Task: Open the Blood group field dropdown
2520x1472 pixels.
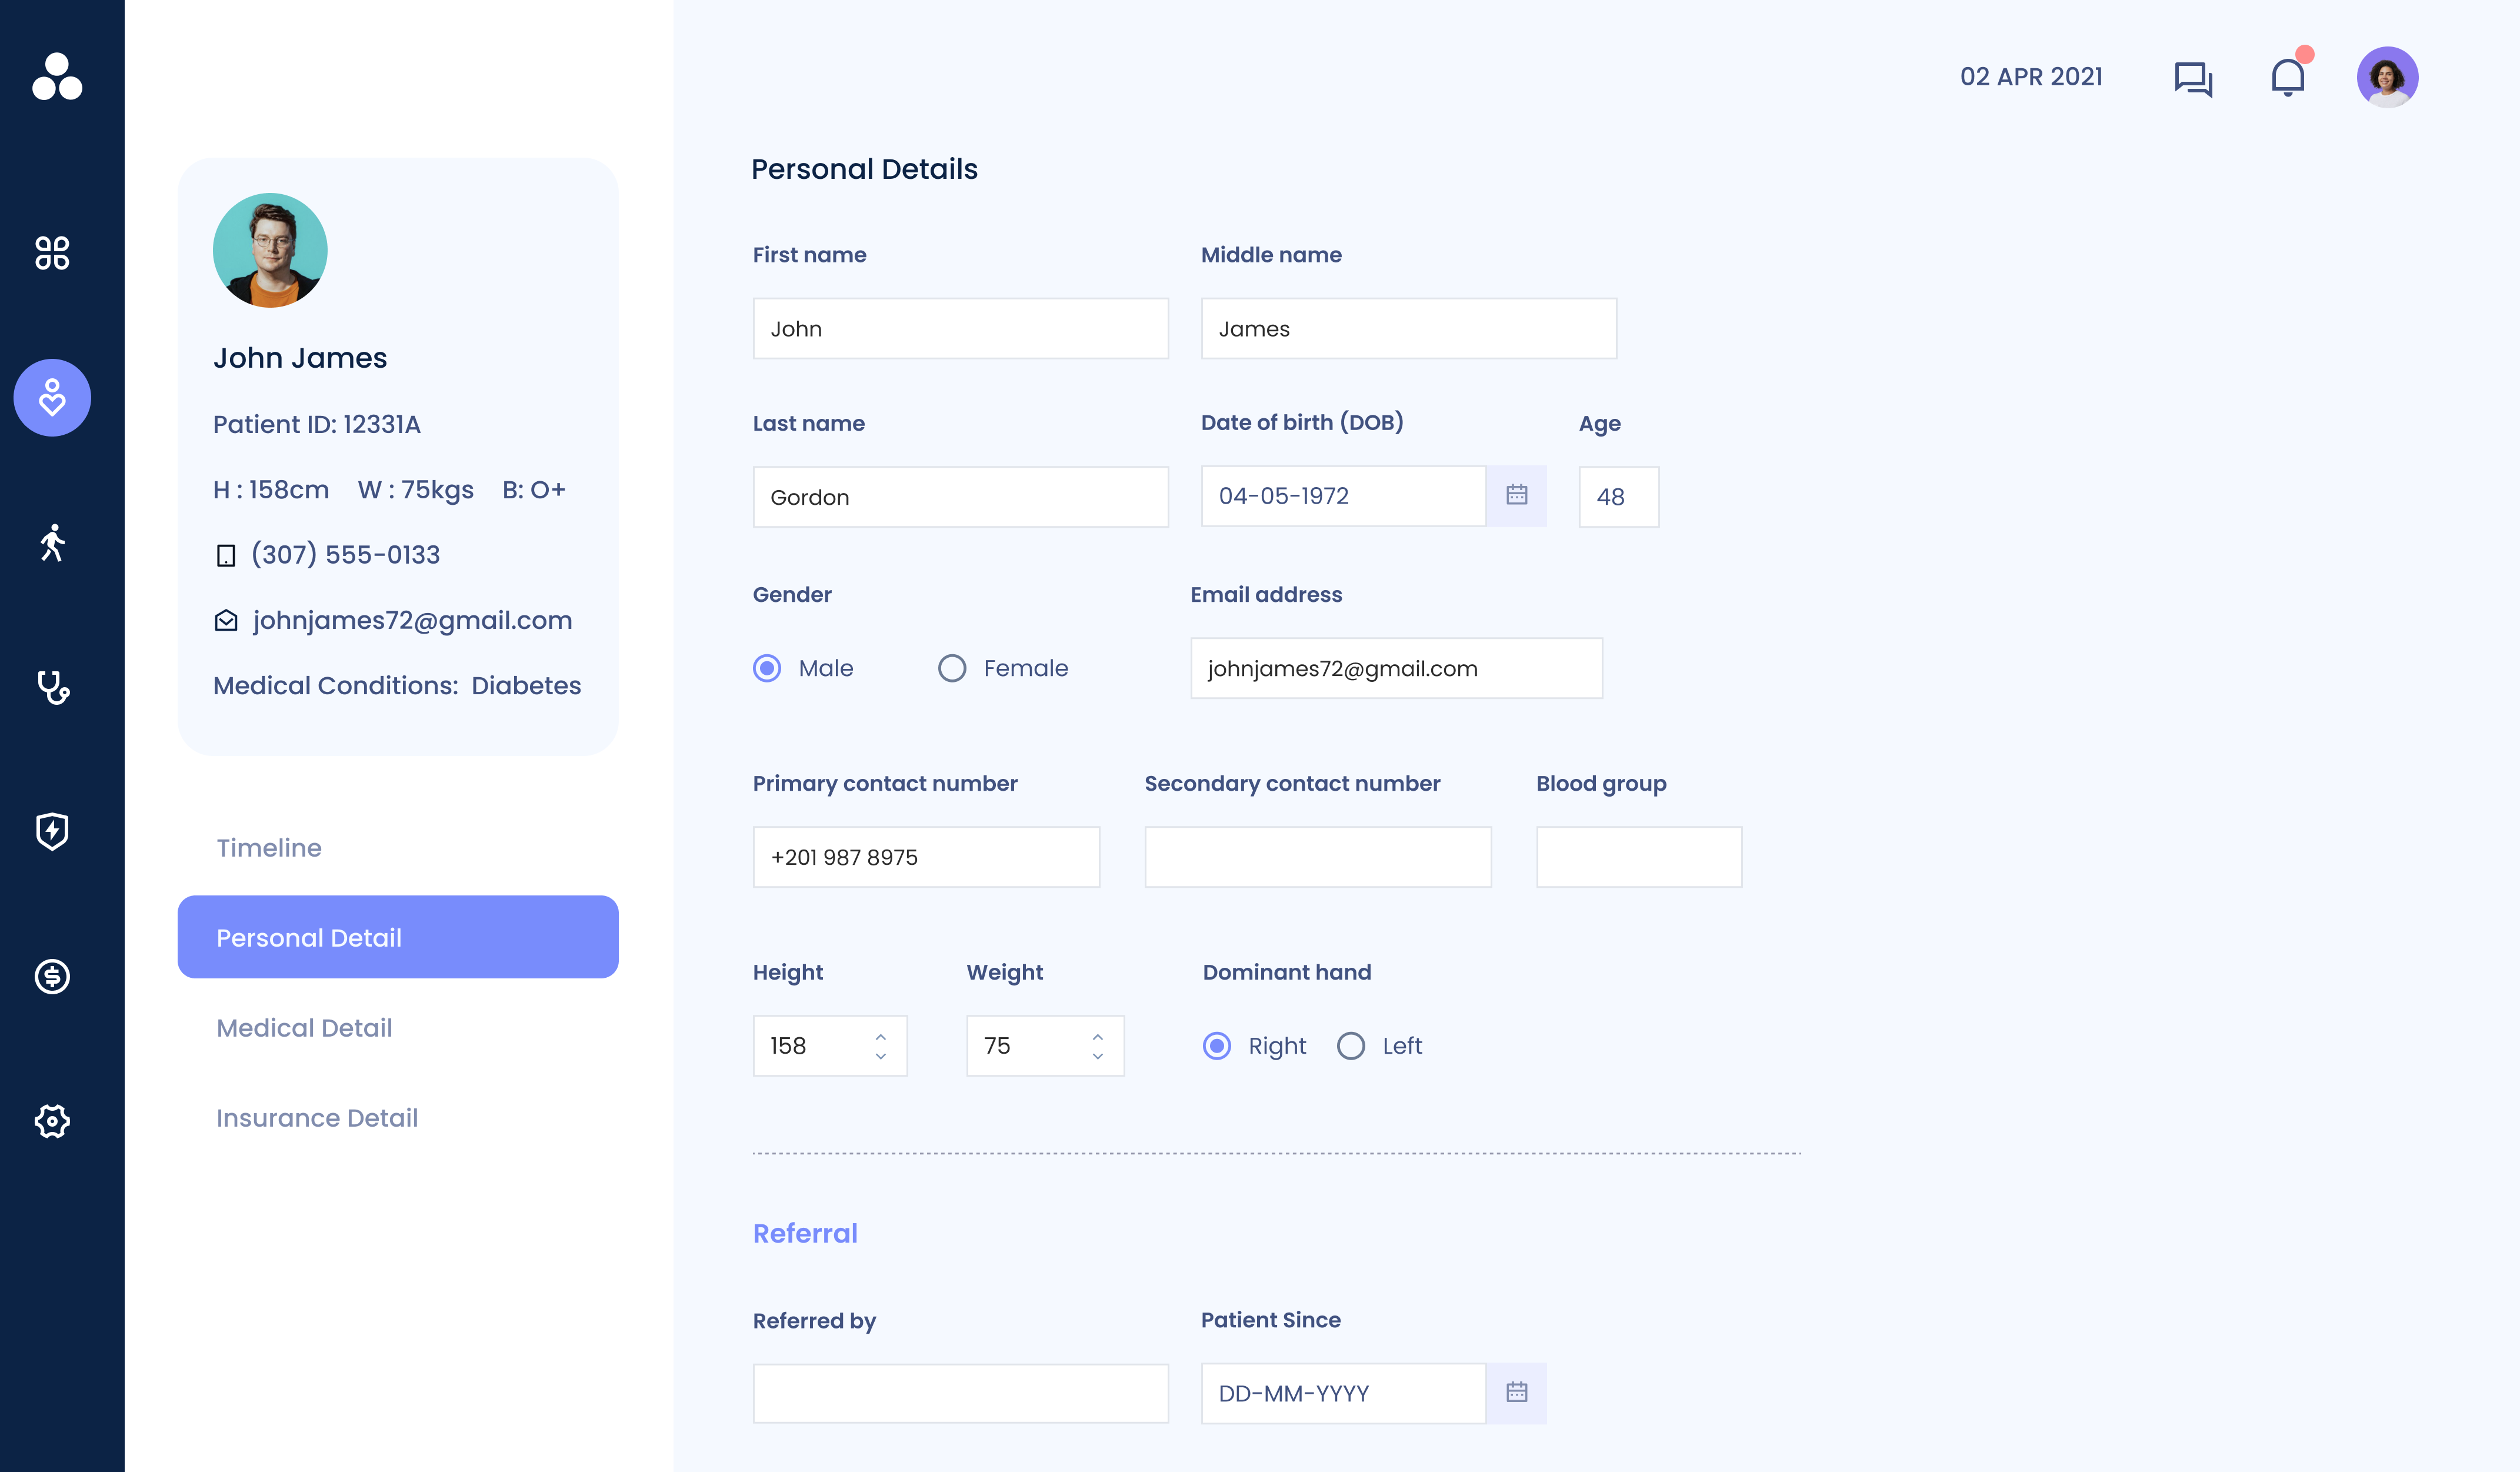Action: click(x=1639, y=857)
